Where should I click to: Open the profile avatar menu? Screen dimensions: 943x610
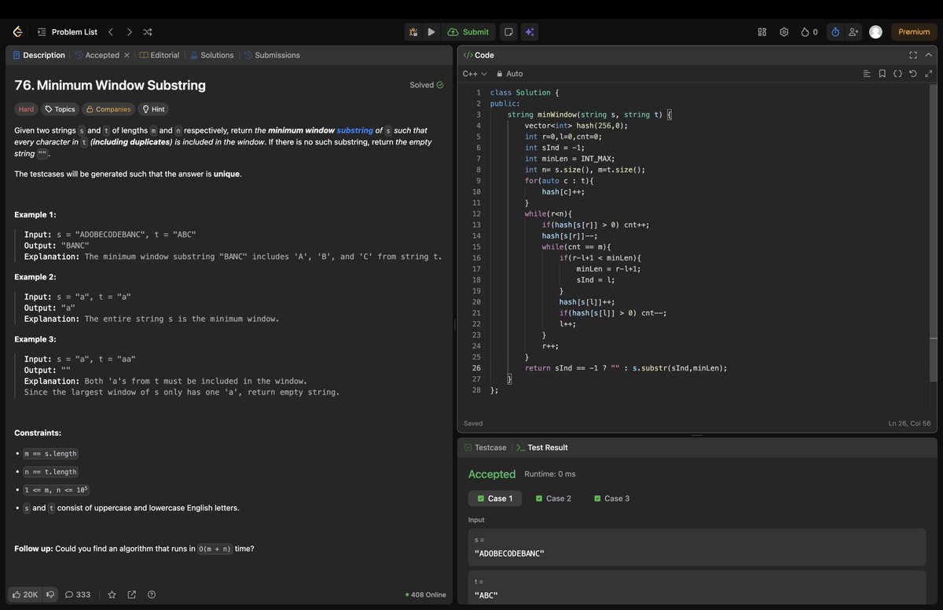coord(875,32)
